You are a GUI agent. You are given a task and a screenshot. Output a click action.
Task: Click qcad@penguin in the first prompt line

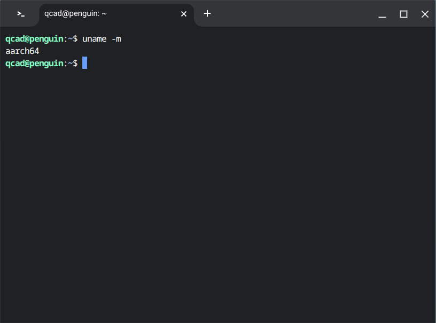(x=34, y=39)
